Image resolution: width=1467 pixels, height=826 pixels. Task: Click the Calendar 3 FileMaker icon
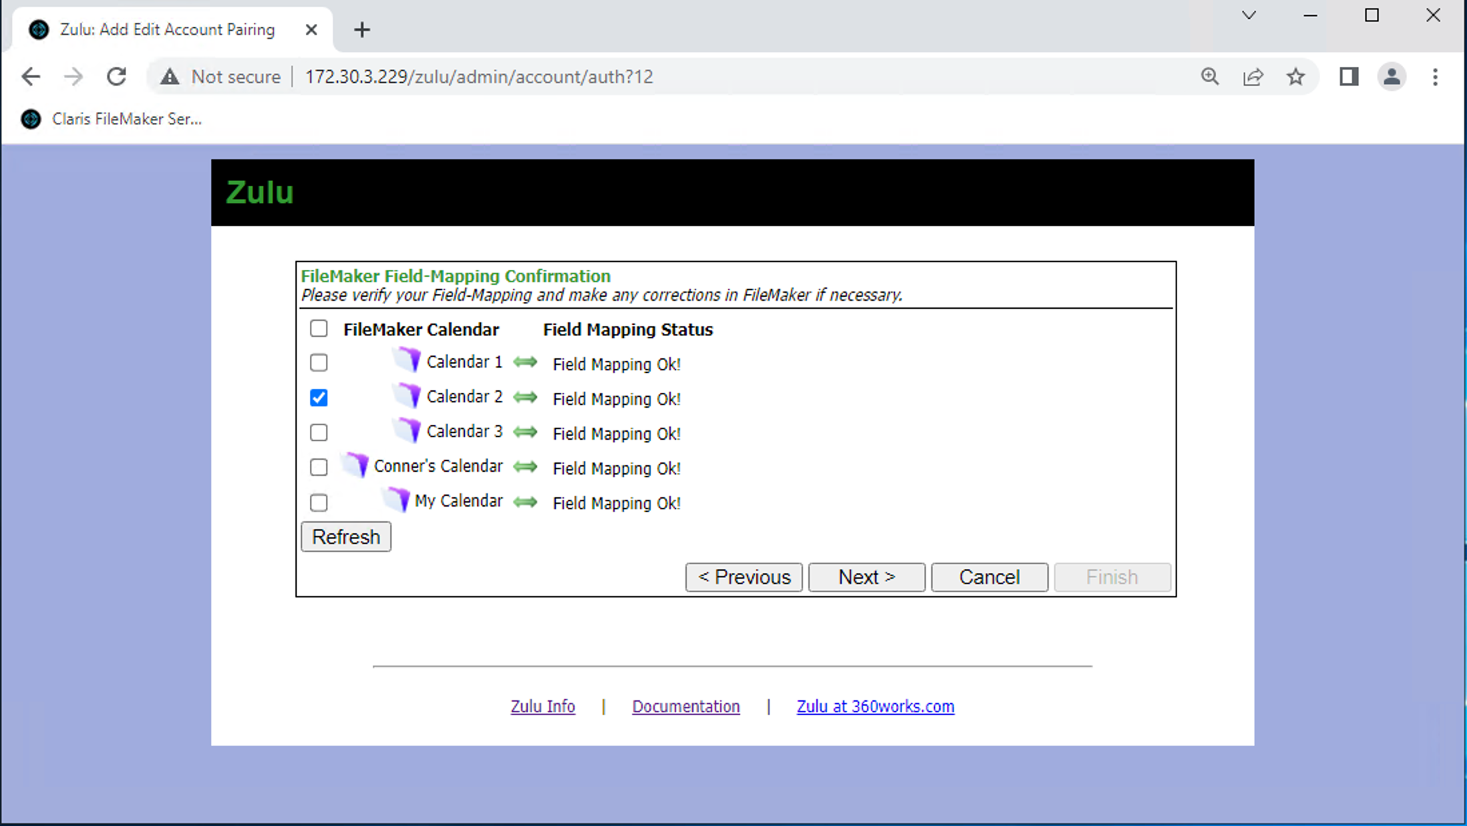(x=407, y=430)
